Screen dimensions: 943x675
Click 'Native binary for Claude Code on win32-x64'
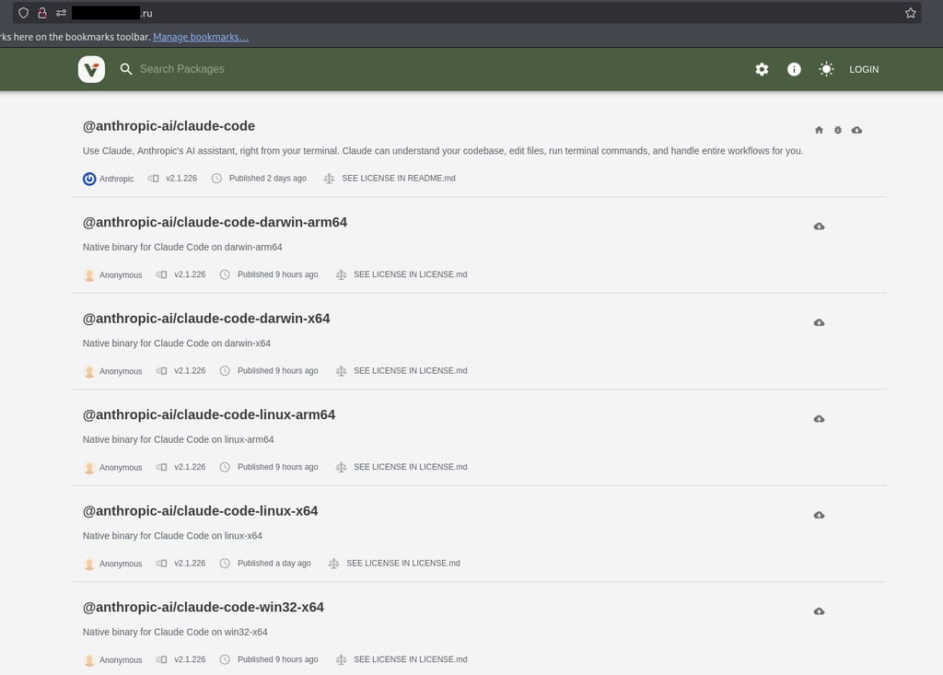point(175,632)
